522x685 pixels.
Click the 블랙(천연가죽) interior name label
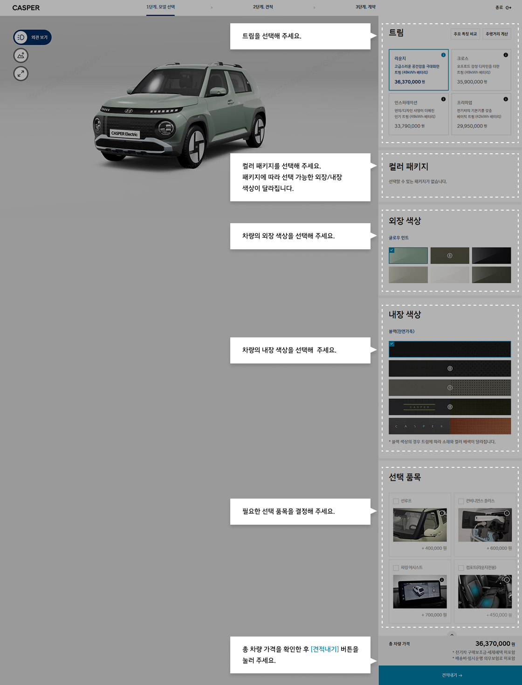click(x=401, y=331)
